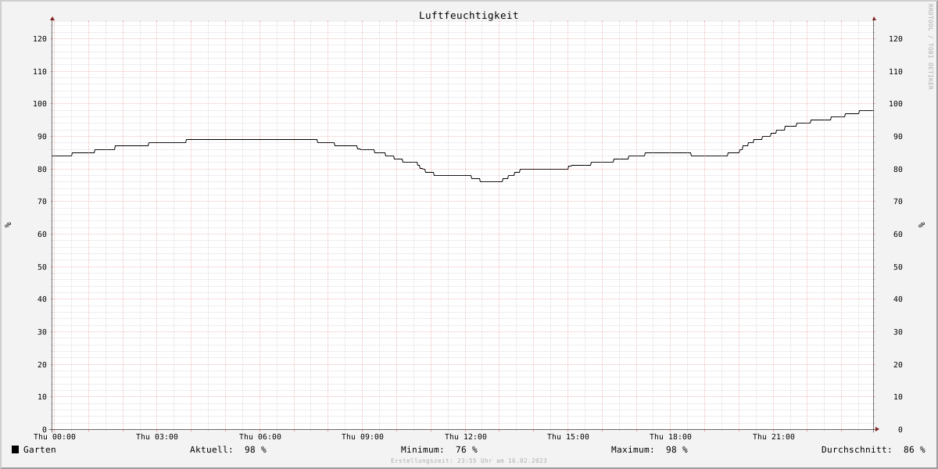Viewport: 938px width, 469px height.
Task: Click the 80 label on the left axis
Action: [x=42, y=169]
